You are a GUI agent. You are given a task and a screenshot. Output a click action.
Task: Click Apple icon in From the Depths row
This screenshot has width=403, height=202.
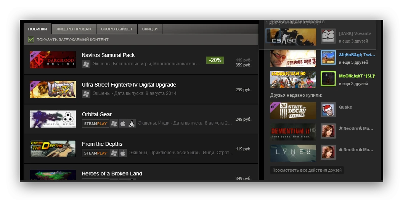(123, 153)
